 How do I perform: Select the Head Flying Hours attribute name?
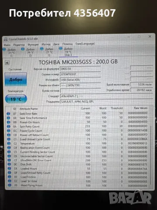point(31,185)
